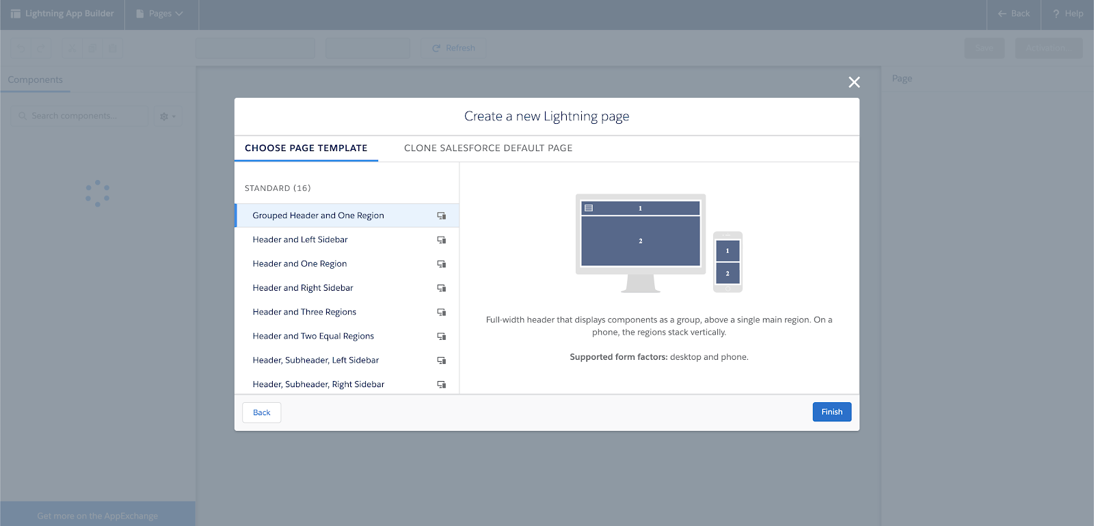Click the Page tab in right panel
Viewport: 1094px width, 526px height.
point(902,79)
